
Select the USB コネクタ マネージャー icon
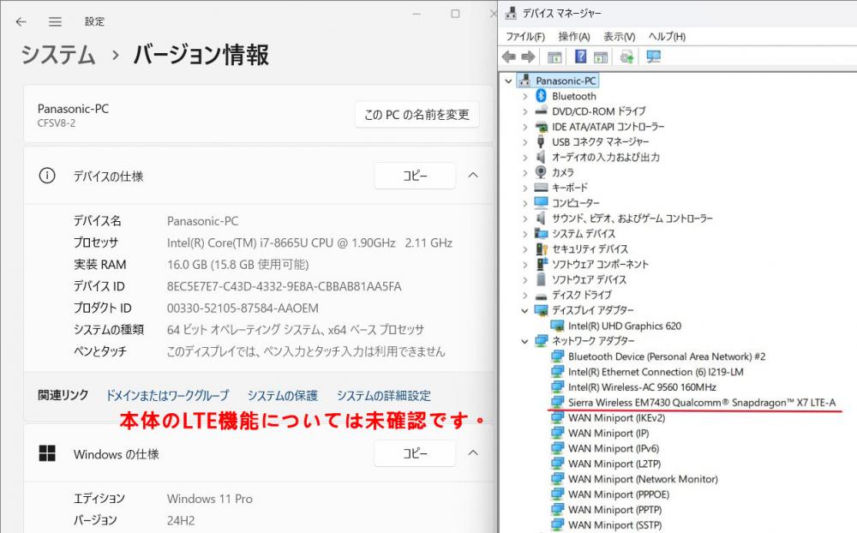pos(541,141)
